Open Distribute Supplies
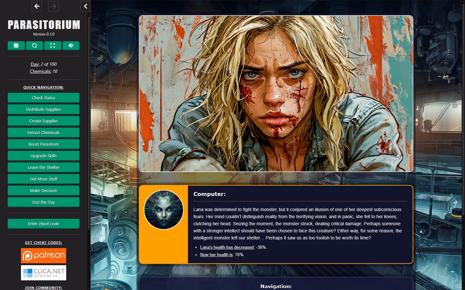The width and height of the screenshot is (465, 290). (x=44, y=109)
